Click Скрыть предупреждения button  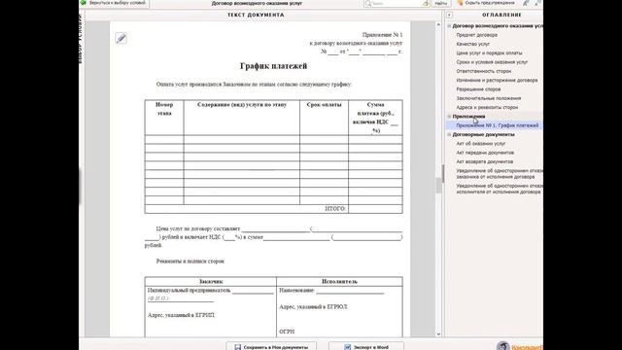pyautogui.click(x=486, y=3)
